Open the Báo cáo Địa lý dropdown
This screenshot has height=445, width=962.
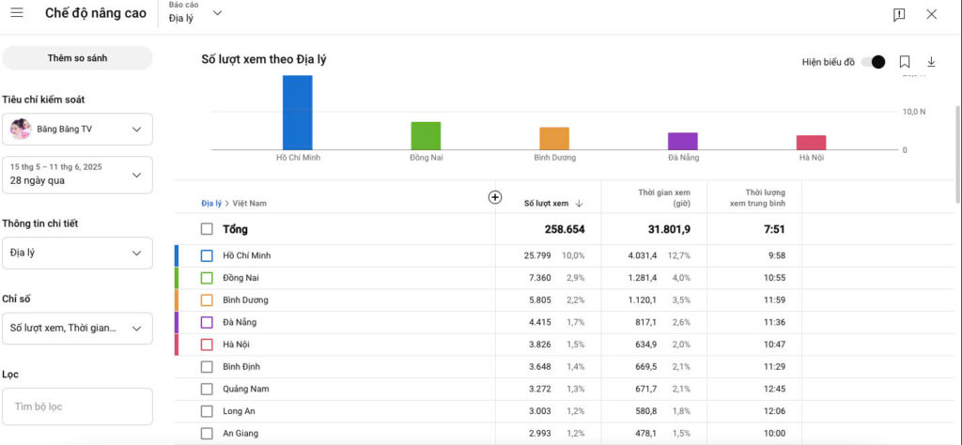coord(190,13)
